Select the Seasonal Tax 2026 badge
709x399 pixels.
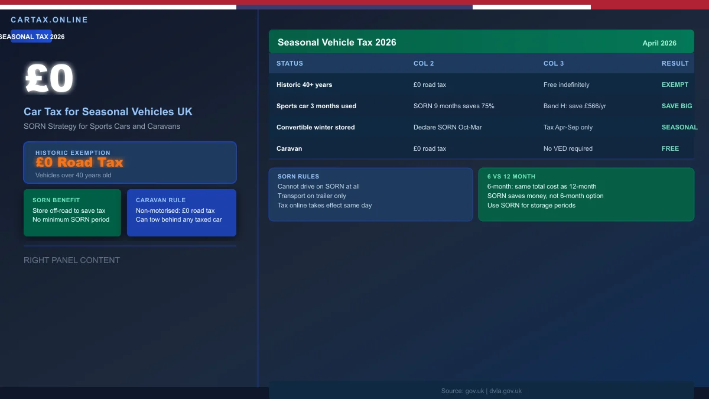pos(31,37)
